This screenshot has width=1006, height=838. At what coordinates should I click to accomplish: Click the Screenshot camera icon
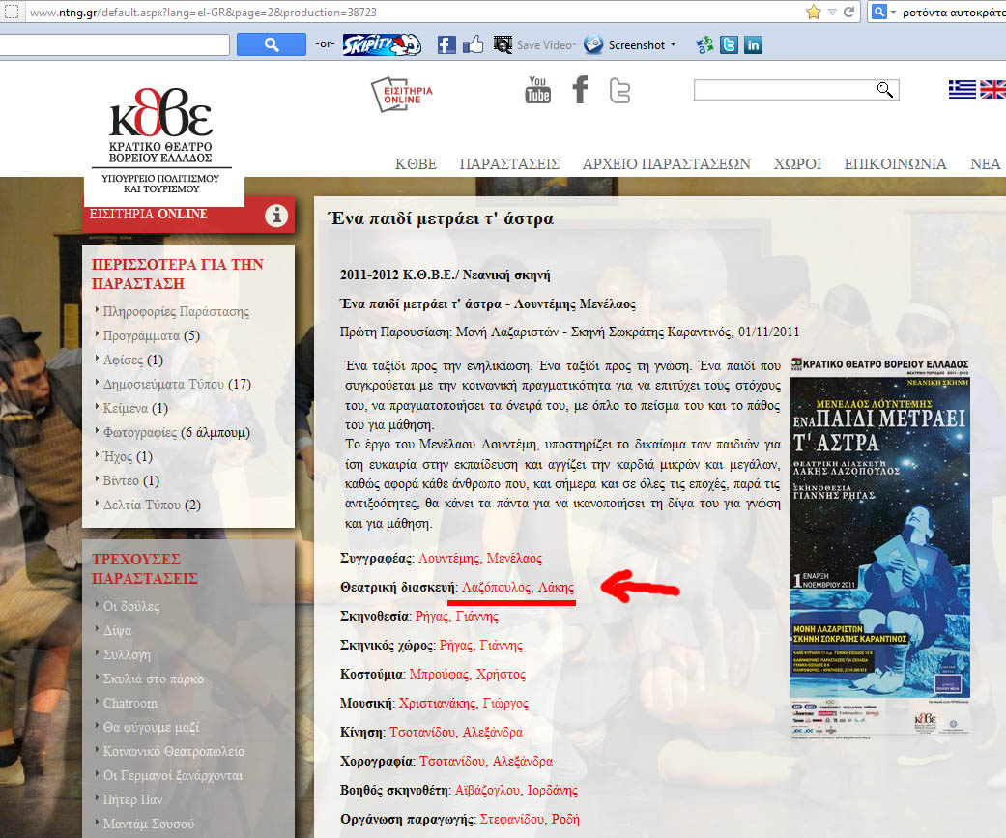[593, 44]
